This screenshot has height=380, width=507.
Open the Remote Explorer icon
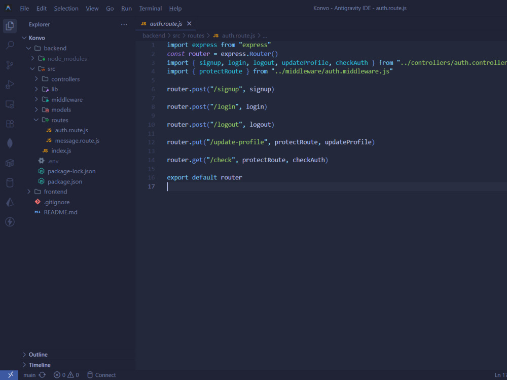[x=10, y=104]
